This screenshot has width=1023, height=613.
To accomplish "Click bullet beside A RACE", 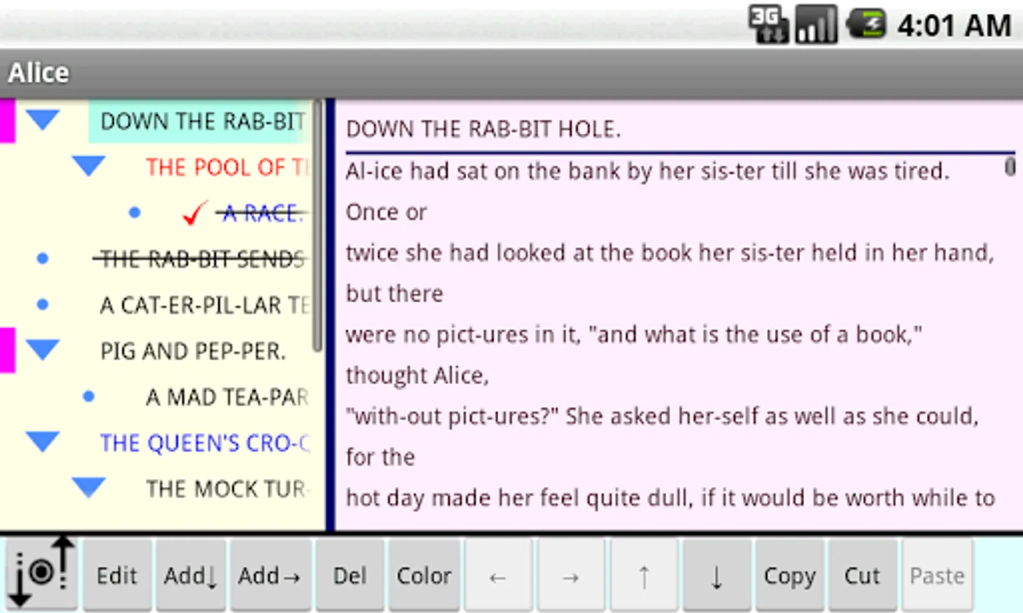I will tap(135, 213).
